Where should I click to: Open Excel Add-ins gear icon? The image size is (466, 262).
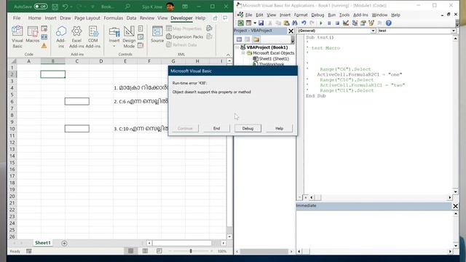click(76, 37)
